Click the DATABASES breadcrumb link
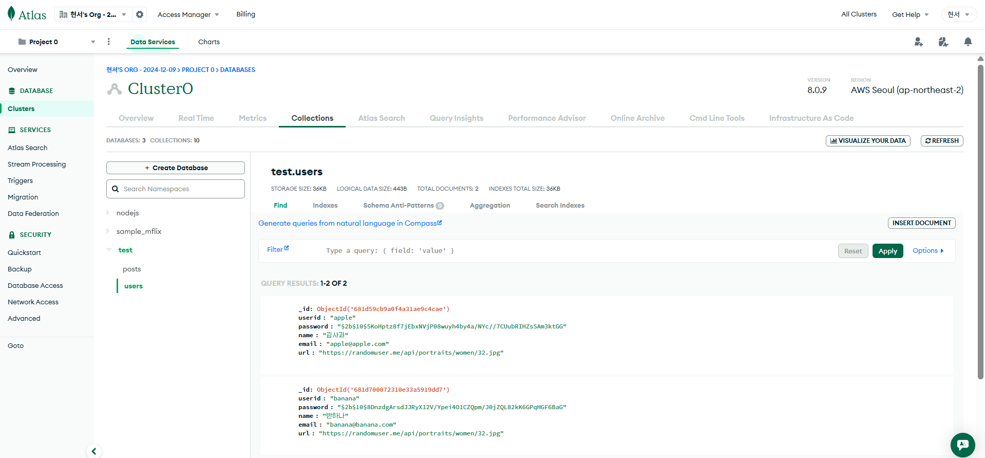Image resolution: width=985 pixels, height=458 pixels. coord(238,70)
